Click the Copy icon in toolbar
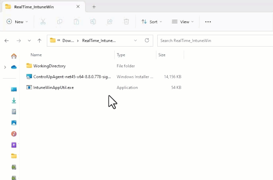273x180 pixels. point(60,22)
